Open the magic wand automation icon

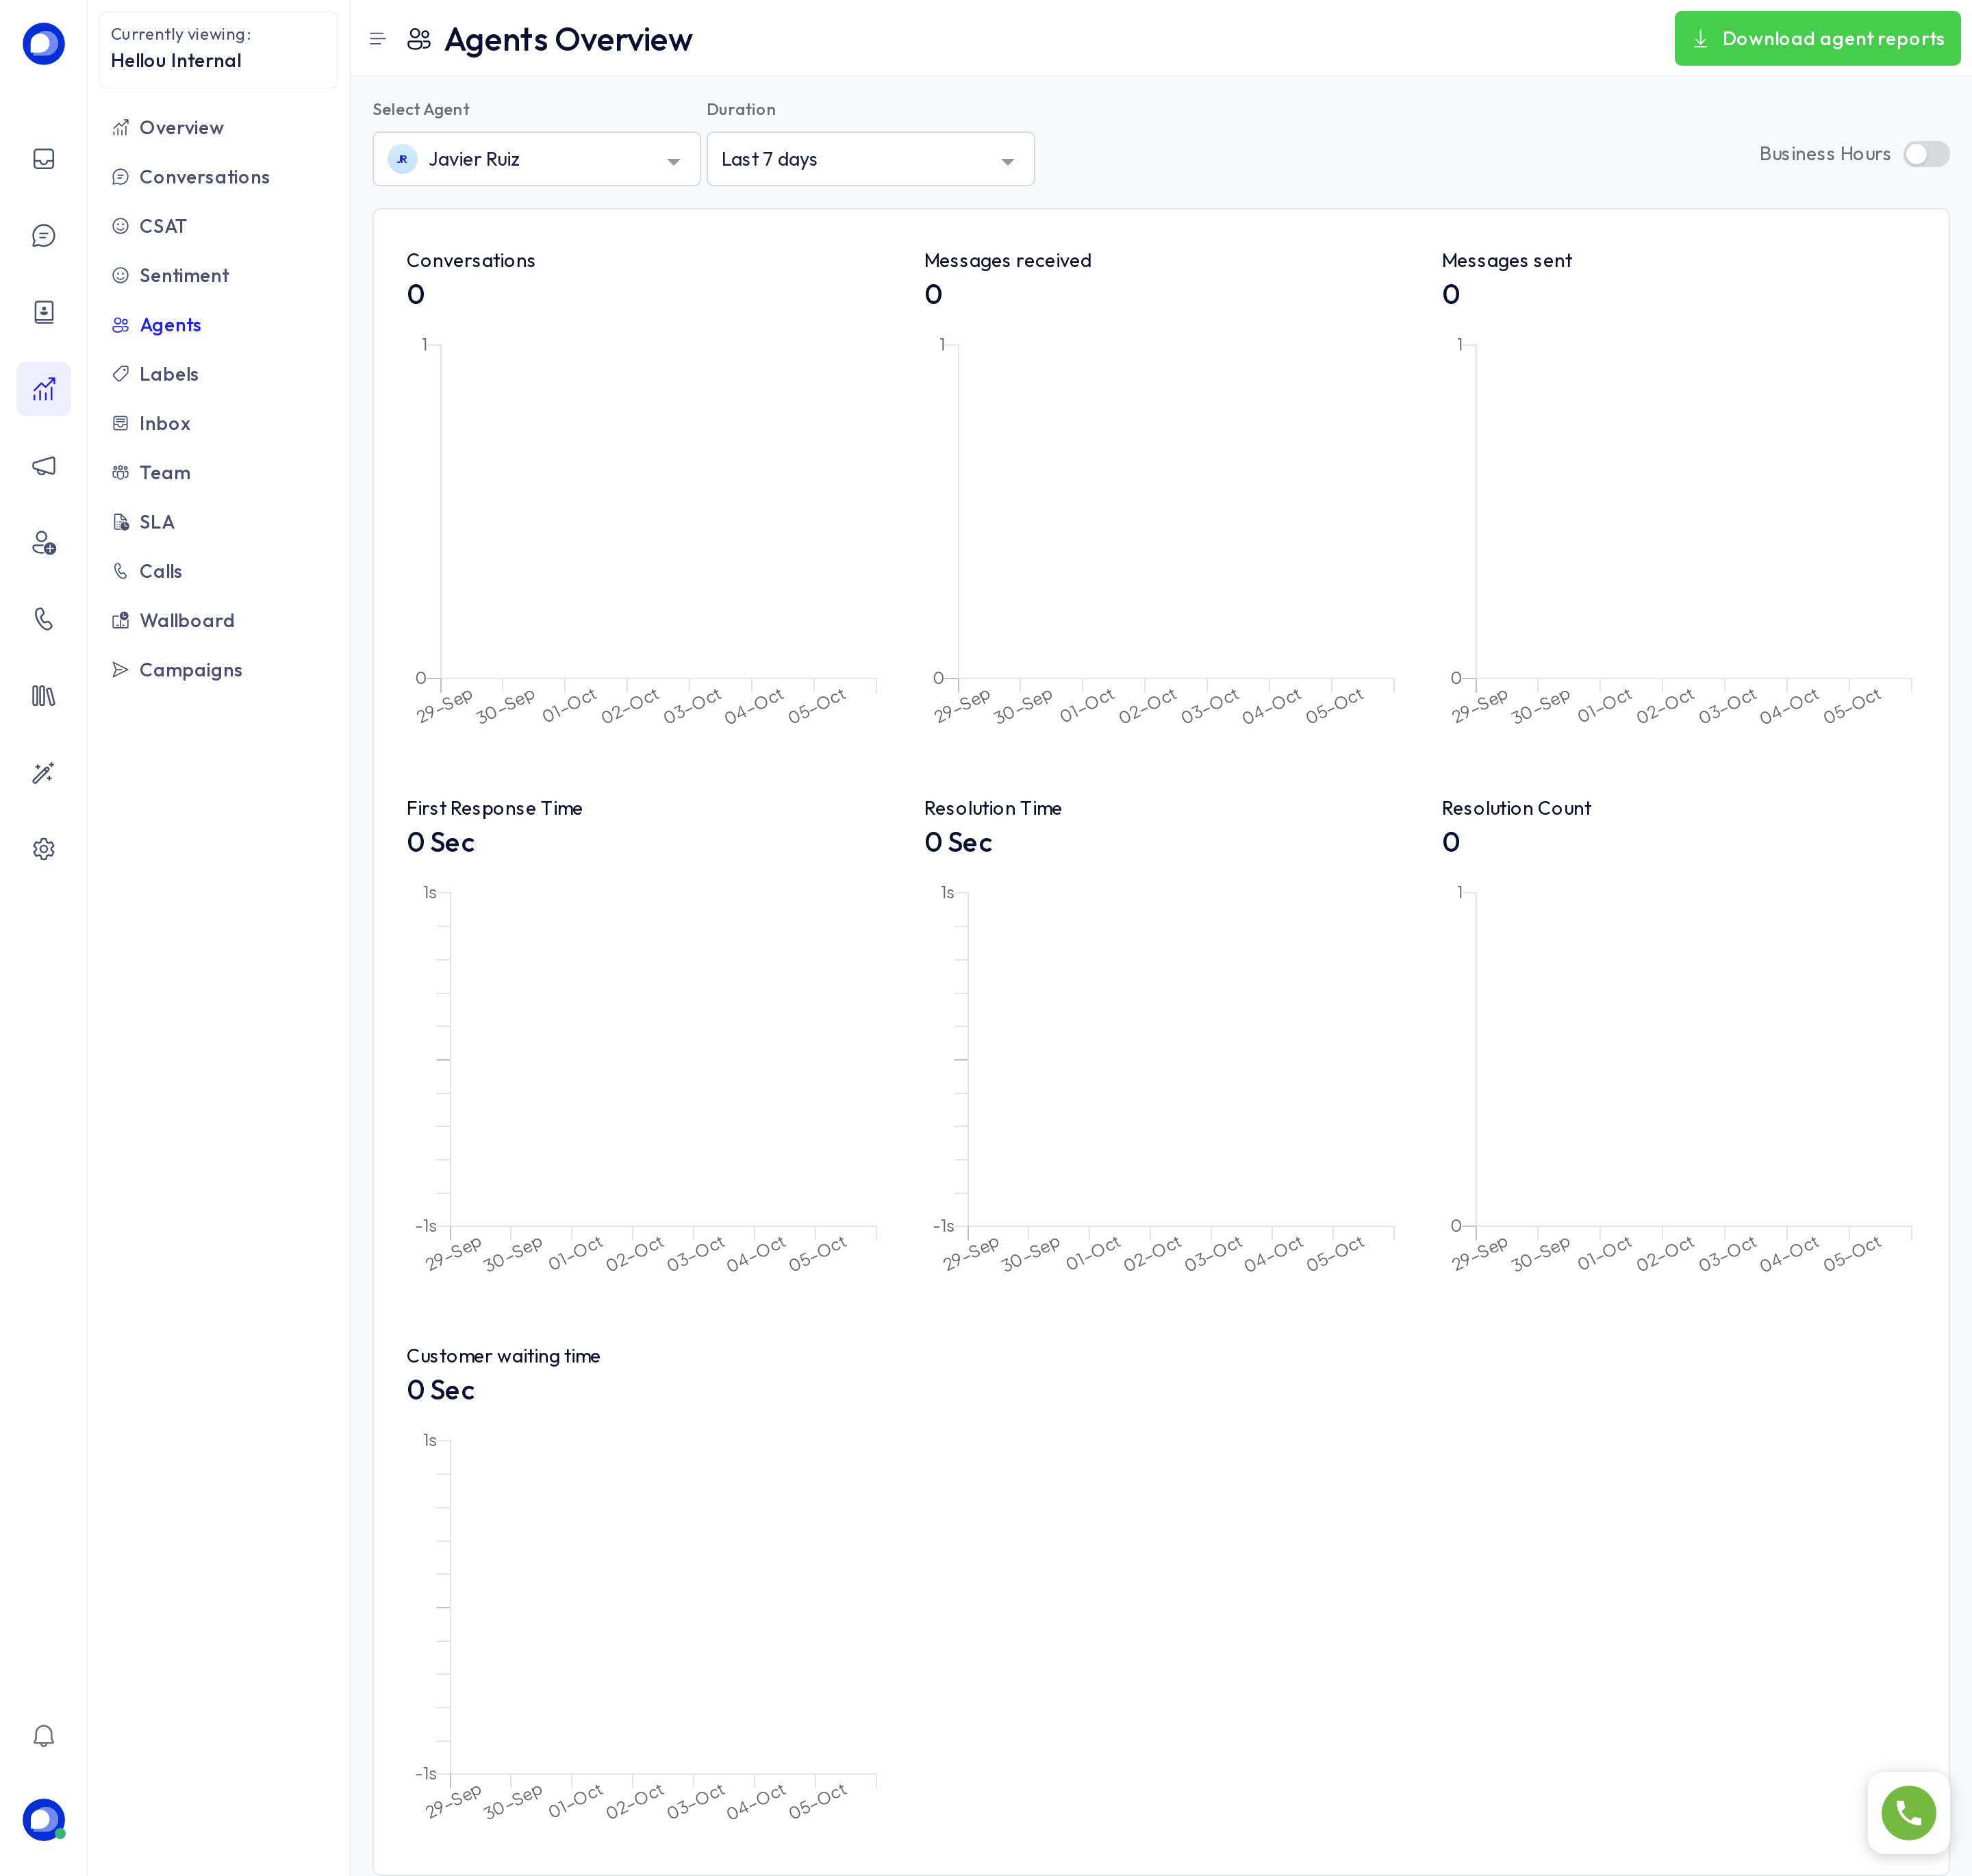(43, 773)
